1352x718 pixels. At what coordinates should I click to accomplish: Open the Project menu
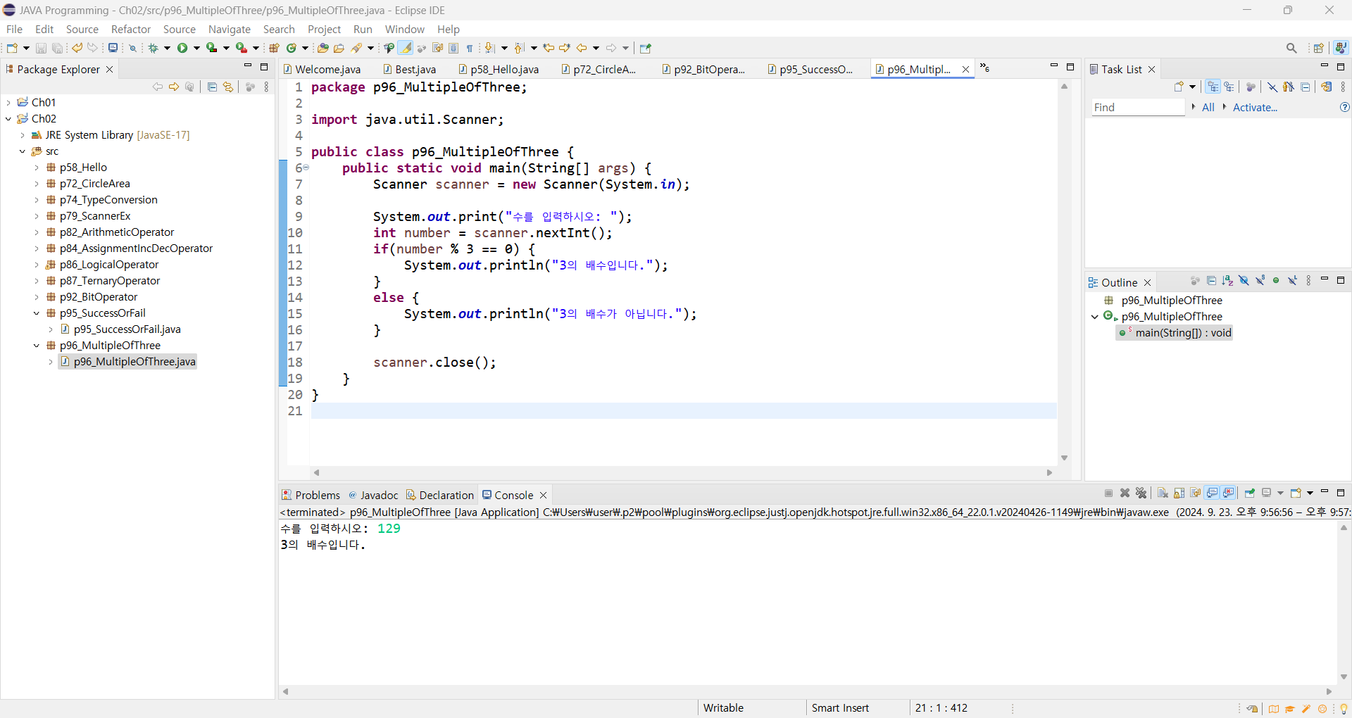pyautogui.click(x=324, y=29)
